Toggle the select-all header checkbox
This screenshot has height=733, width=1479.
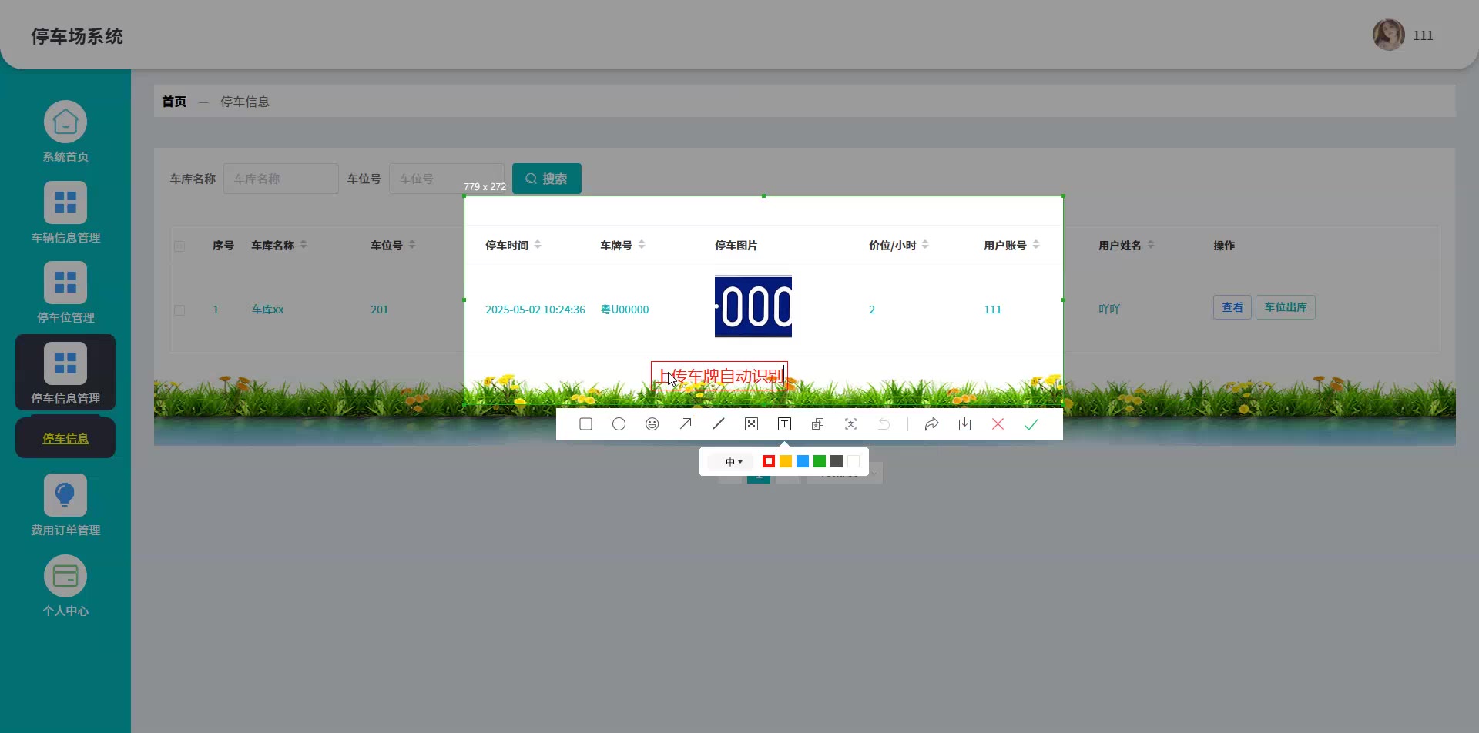tap(179, 246)
